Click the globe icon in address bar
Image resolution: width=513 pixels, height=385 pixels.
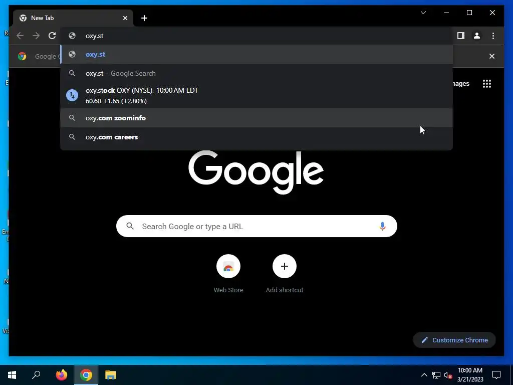point(72,36)
